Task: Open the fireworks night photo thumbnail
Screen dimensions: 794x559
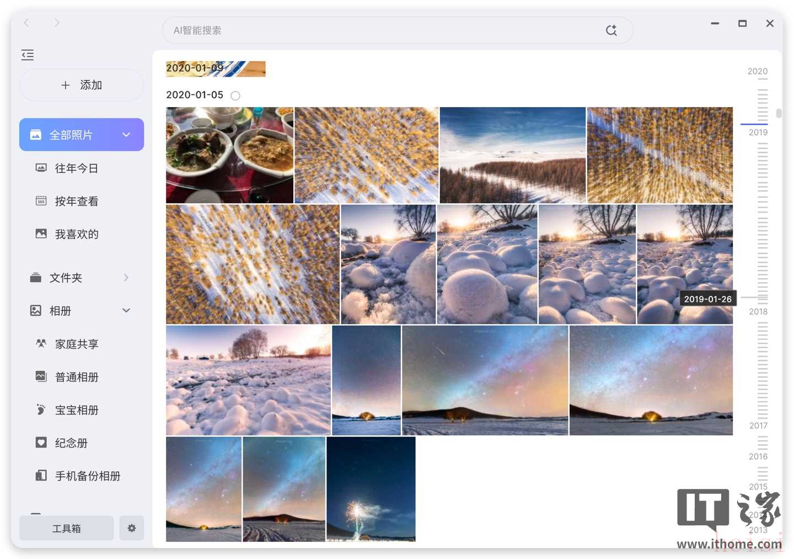Action: [371, 489]
